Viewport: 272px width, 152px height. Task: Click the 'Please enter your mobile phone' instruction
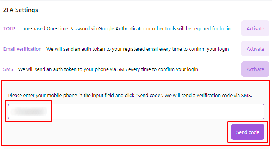tap(130, 95)
